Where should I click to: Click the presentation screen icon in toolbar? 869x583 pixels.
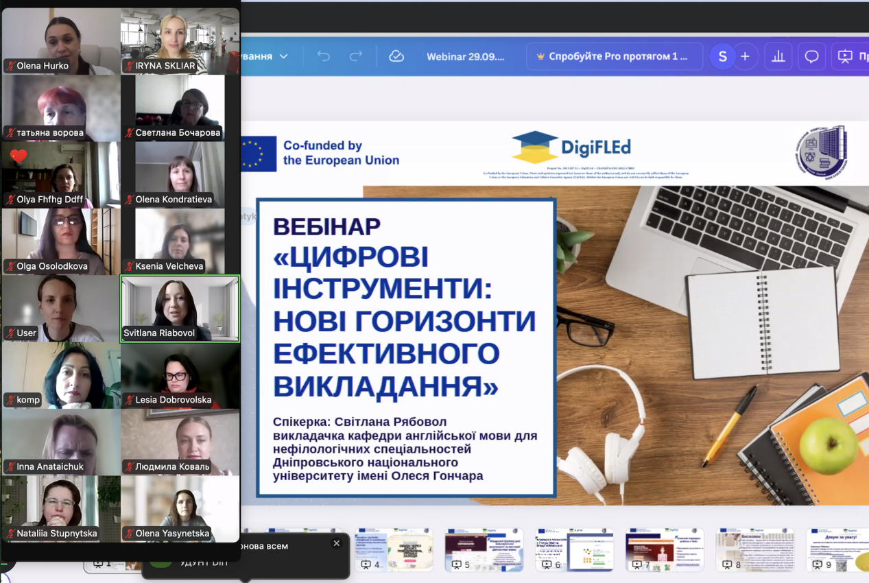[845, 56]
